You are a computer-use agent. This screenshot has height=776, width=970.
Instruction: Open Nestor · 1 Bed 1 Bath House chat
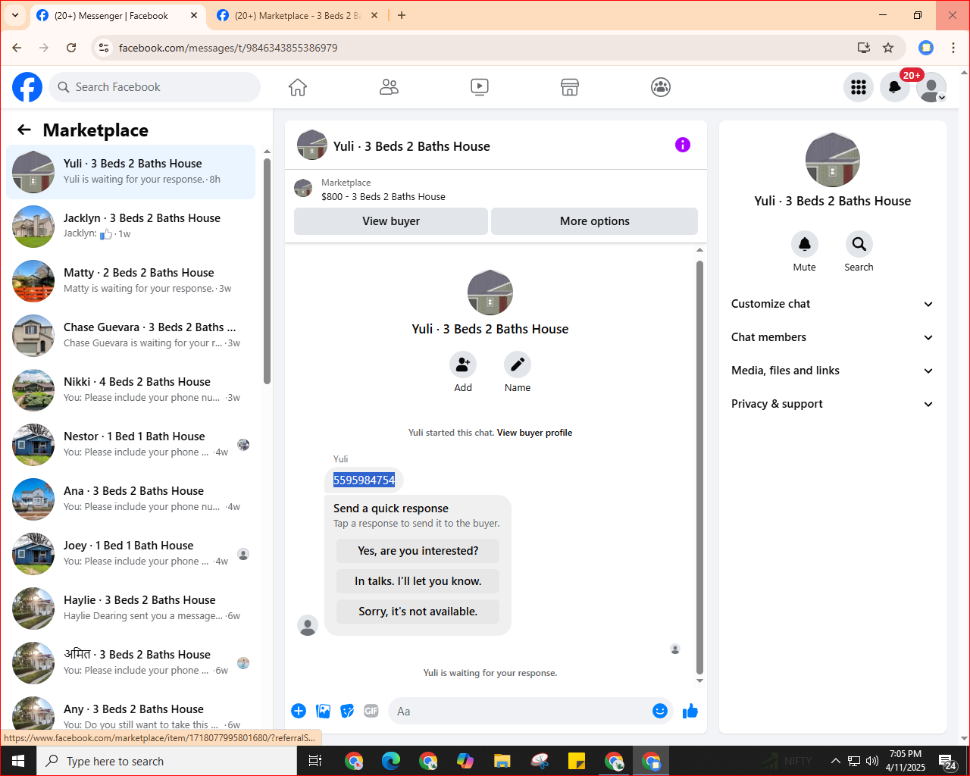point(130,445)
